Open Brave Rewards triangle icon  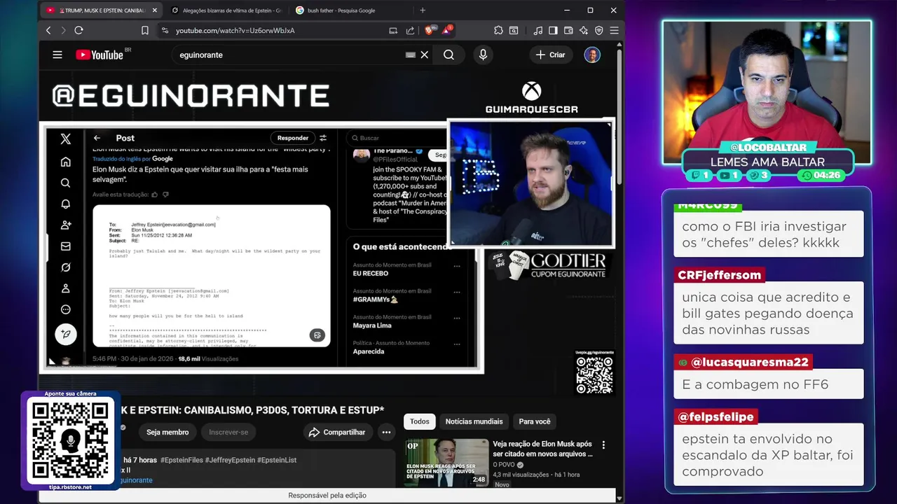pyautogui.click(x=446, y=30)
